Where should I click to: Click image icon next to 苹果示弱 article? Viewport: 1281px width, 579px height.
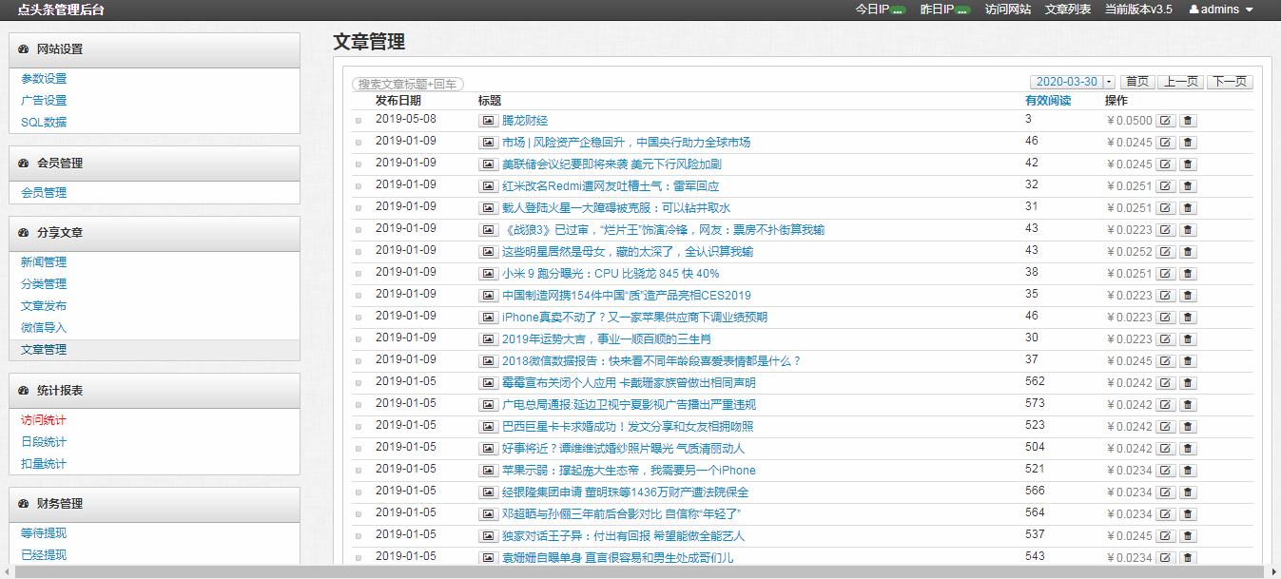tap(488, 471)
